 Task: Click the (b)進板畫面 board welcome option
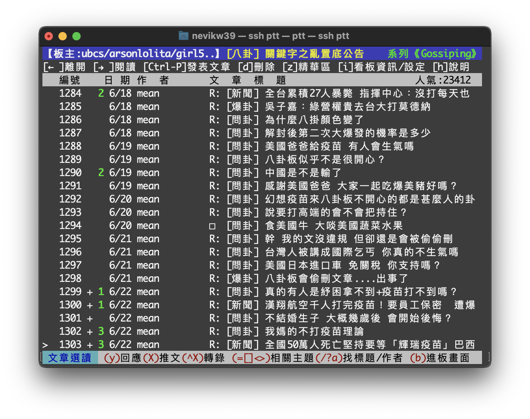(x=440, y=358)
